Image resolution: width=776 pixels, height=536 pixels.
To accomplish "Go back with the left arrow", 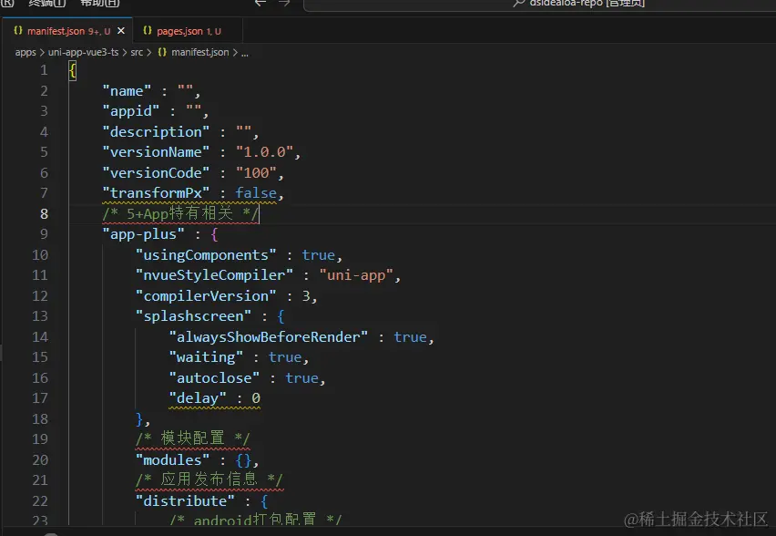I will tap(260, 3).
